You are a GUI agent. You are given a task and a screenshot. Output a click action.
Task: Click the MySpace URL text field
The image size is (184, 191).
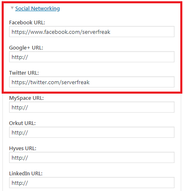point(92,107)
